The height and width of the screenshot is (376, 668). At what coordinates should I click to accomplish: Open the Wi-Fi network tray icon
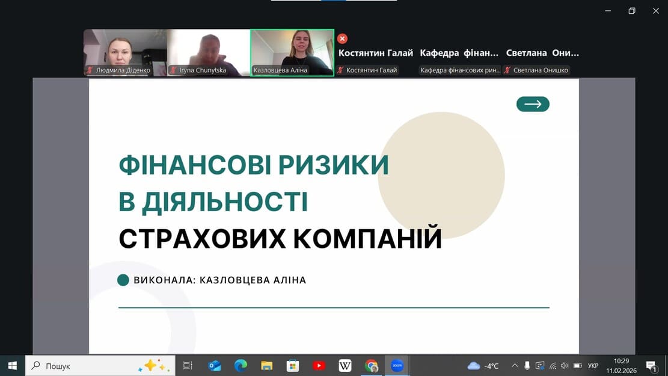(x=553, y=365)
